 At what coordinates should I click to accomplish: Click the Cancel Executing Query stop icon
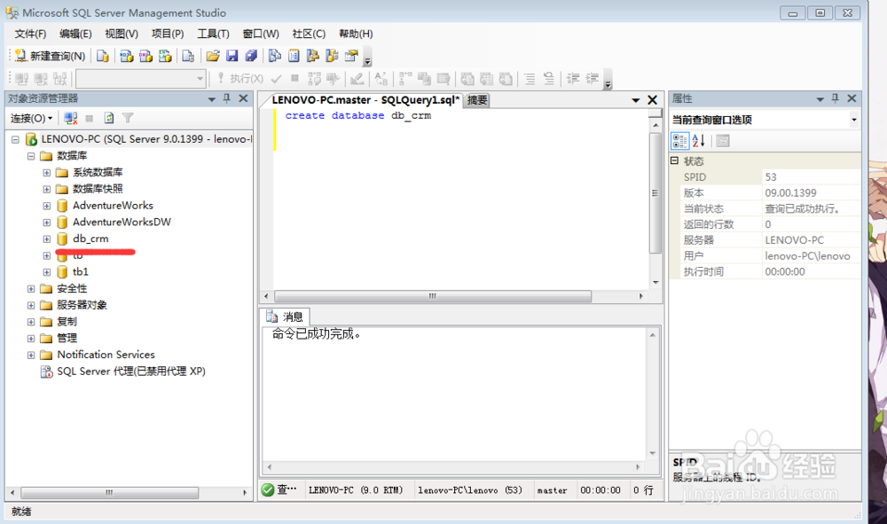pos(294,79)
